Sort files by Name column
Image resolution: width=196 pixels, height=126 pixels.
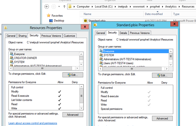[x=87, y=14]
